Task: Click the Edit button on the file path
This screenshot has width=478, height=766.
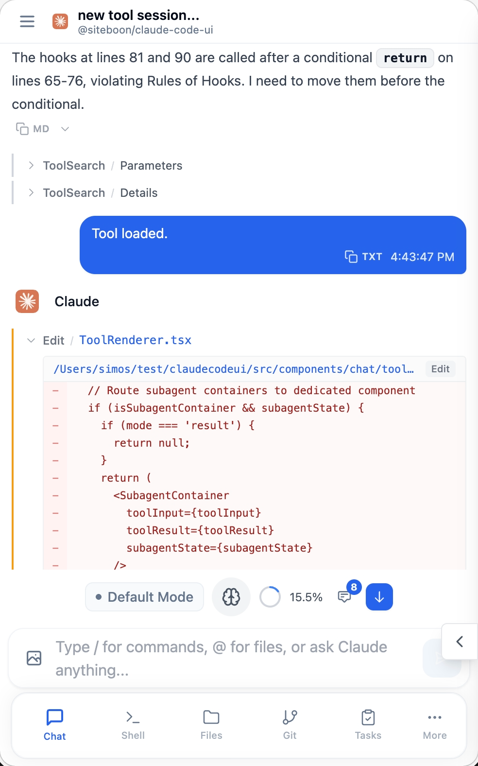Action: pyautogui.click(x=440, y=369)
